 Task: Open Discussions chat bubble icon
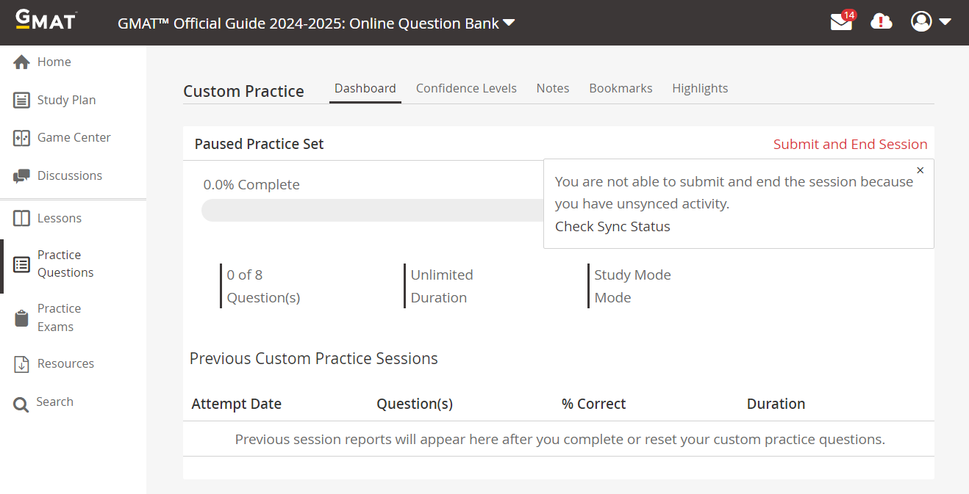pyautogui.click(x=21, y=176)
